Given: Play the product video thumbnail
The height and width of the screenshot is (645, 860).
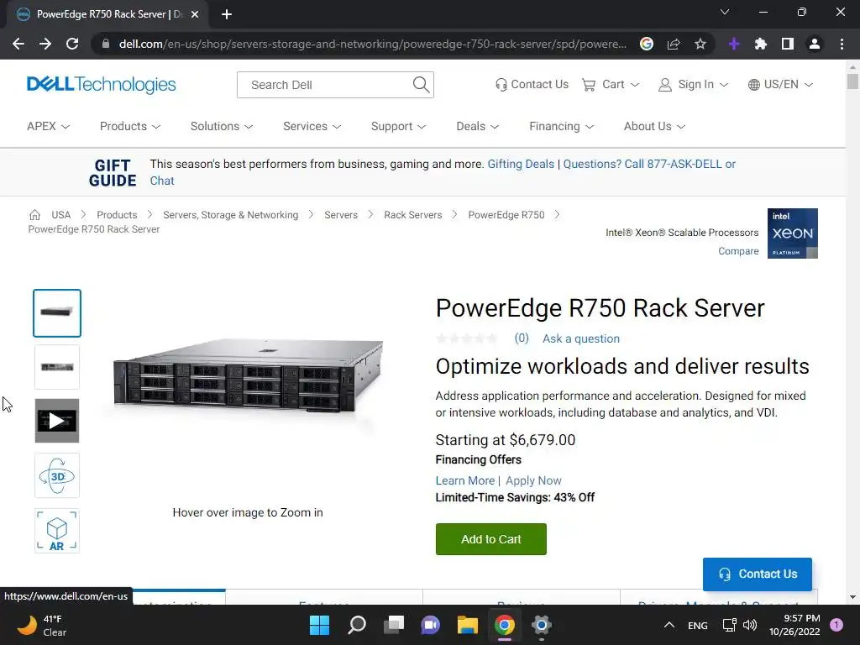Looking at the screenshot, I should (57, 421).
